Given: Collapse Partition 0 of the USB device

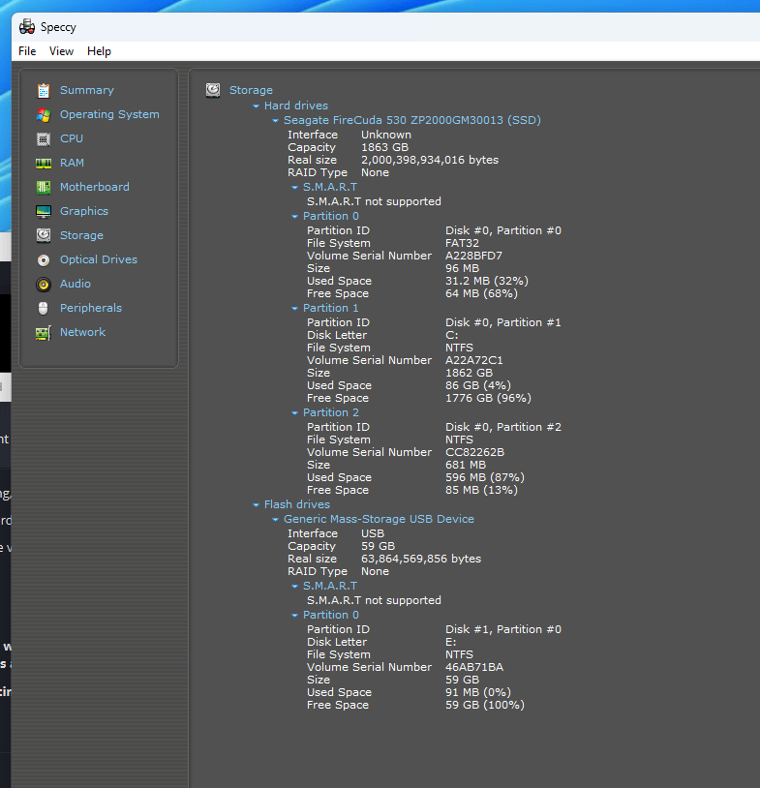Looking at the screenshot, I should pos(294,616).
